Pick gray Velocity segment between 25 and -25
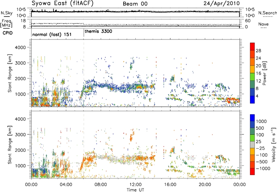 pos(252,145)
